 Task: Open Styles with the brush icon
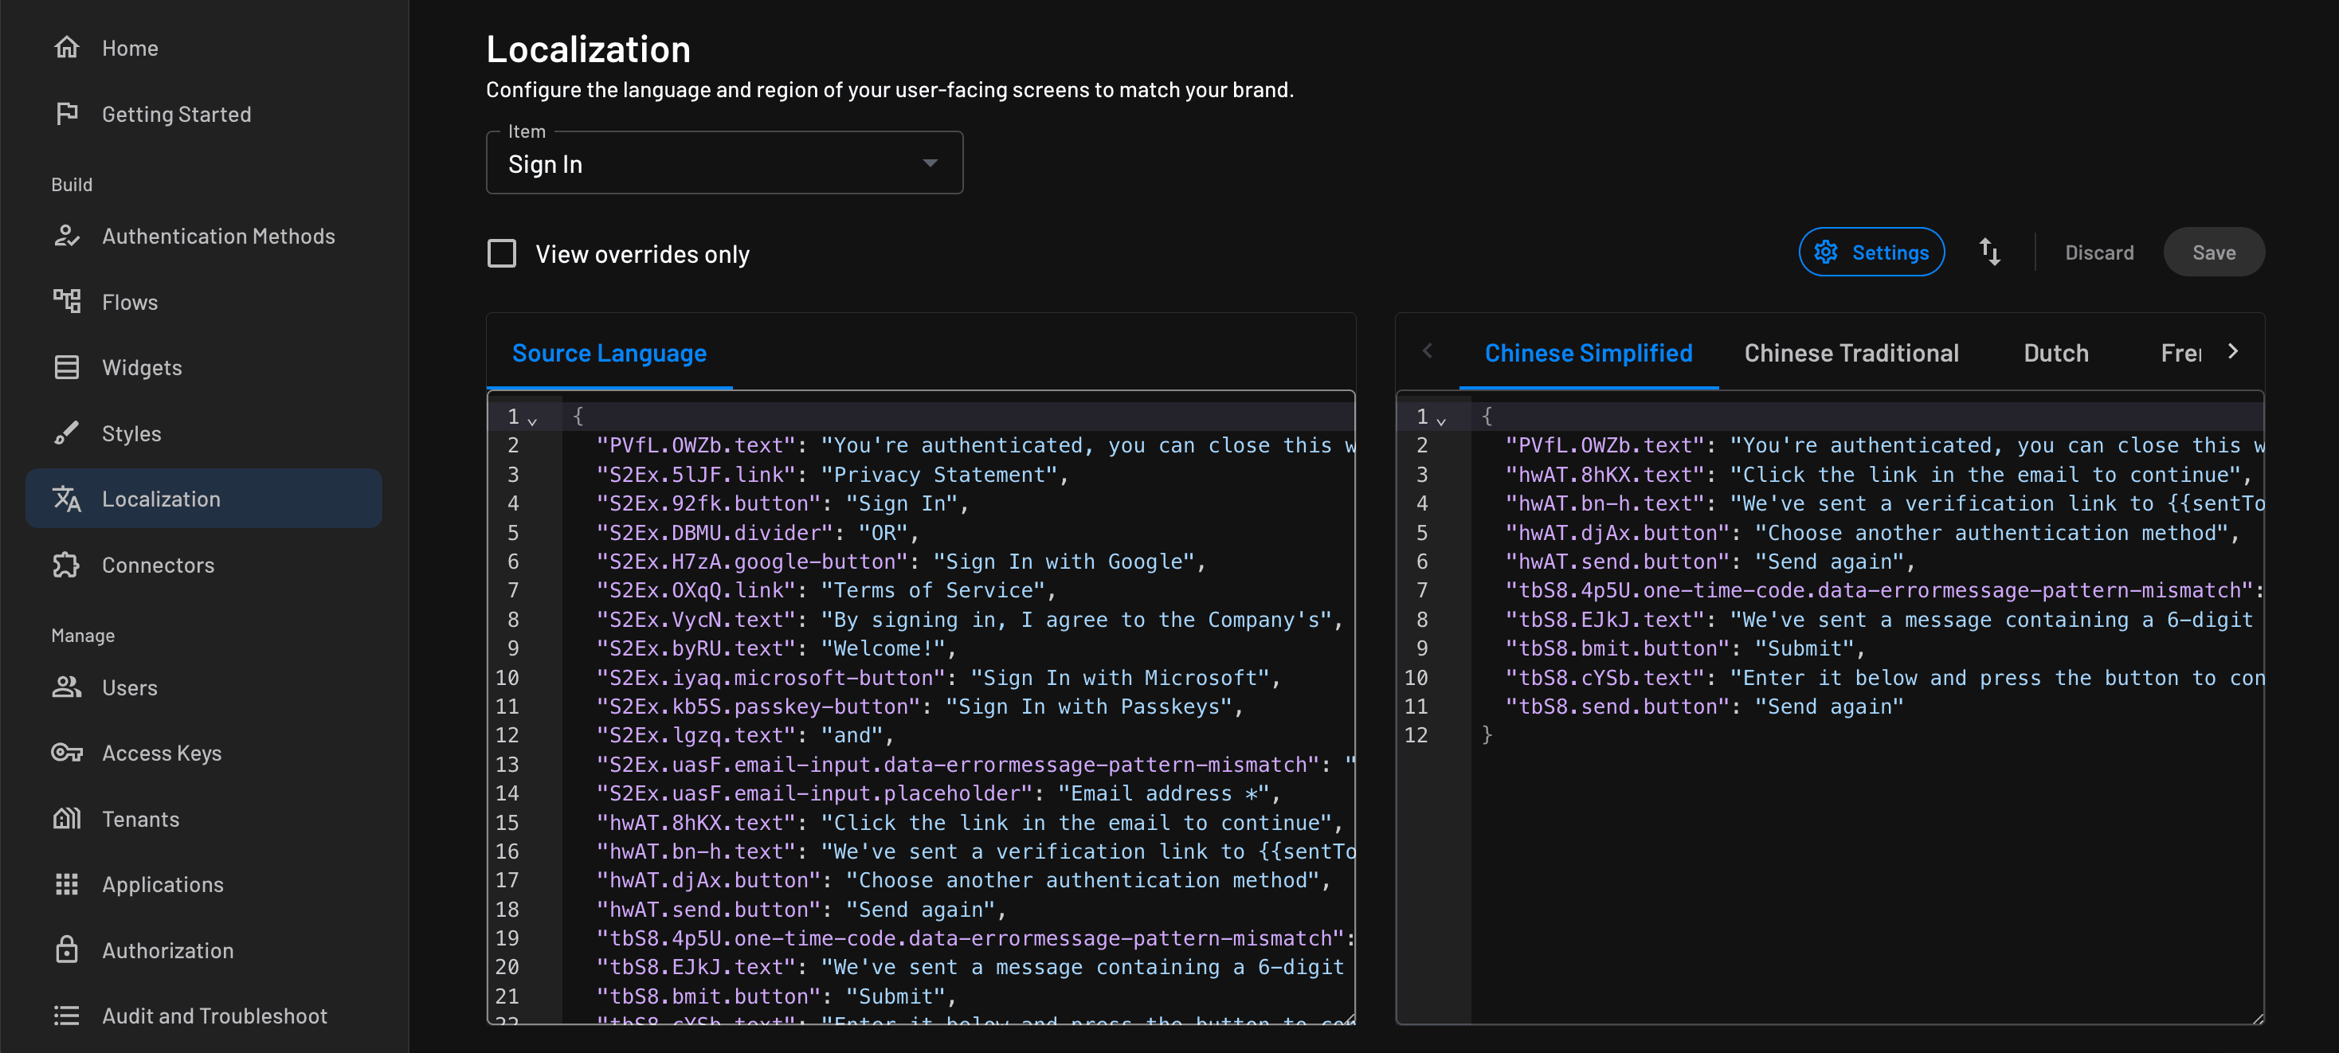[66, 433]
